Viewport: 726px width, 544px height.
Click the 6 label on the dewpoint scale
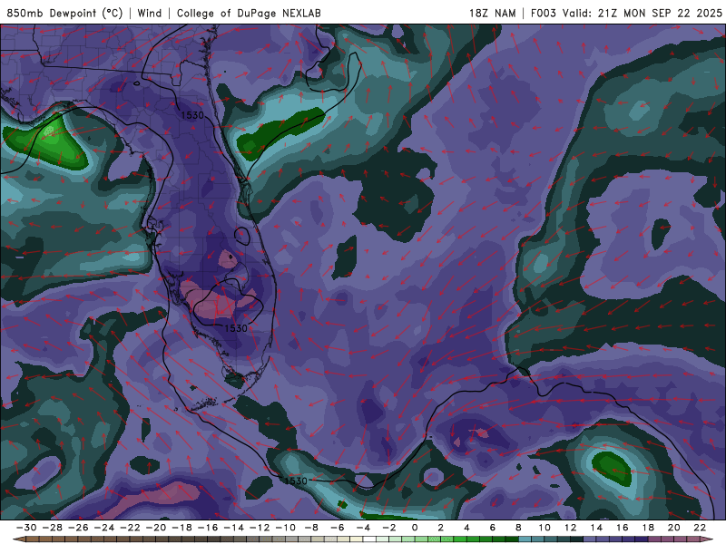tap(493, 528)
